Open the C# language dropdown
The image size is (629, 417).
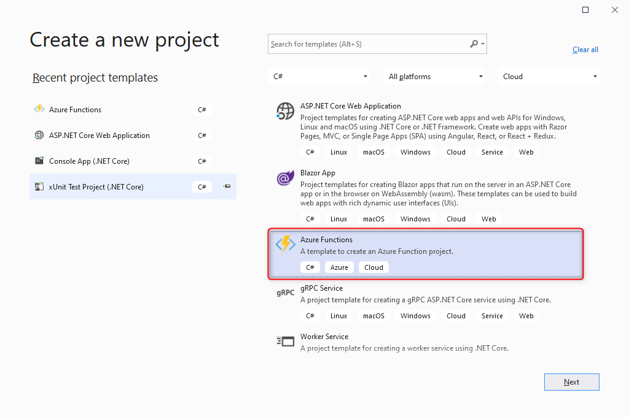[x=319, y=76]
